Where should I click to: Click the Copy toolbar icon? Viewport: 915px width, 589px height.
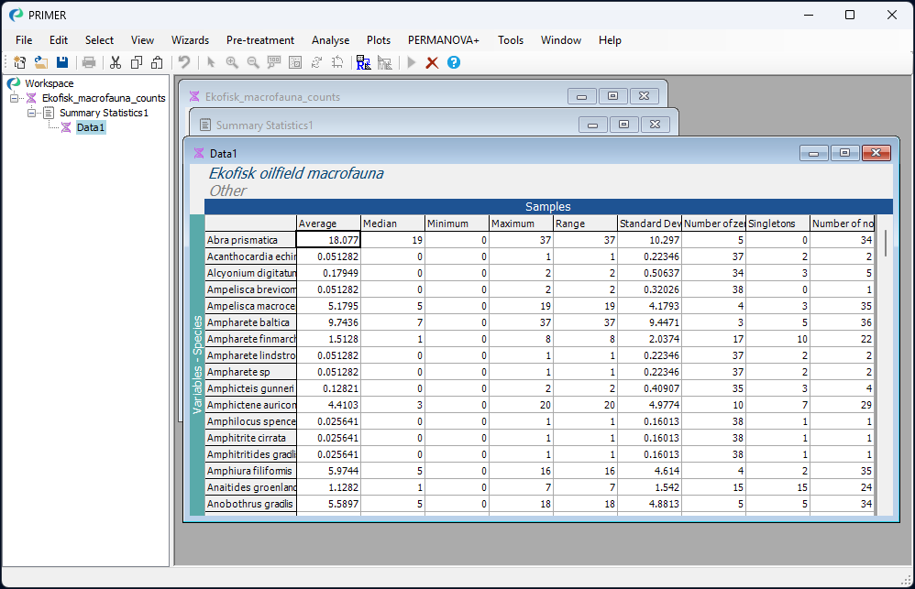tap(138, 62)
